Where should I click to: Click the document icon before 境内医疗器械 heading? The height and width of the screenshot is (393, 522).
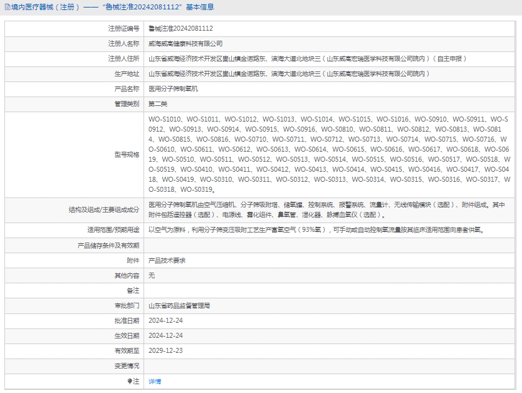[6, 8]
